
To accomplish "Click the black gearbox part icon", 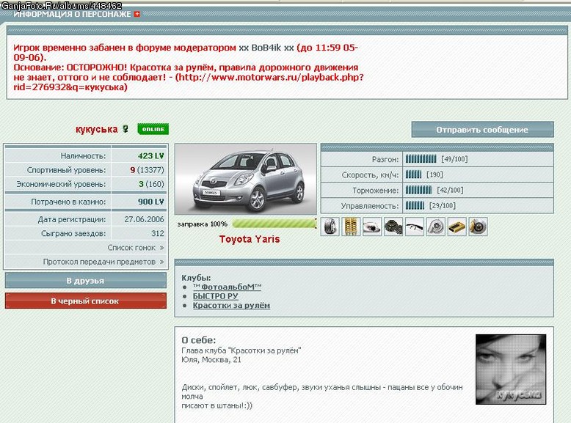I will click(x=393, y=227).
